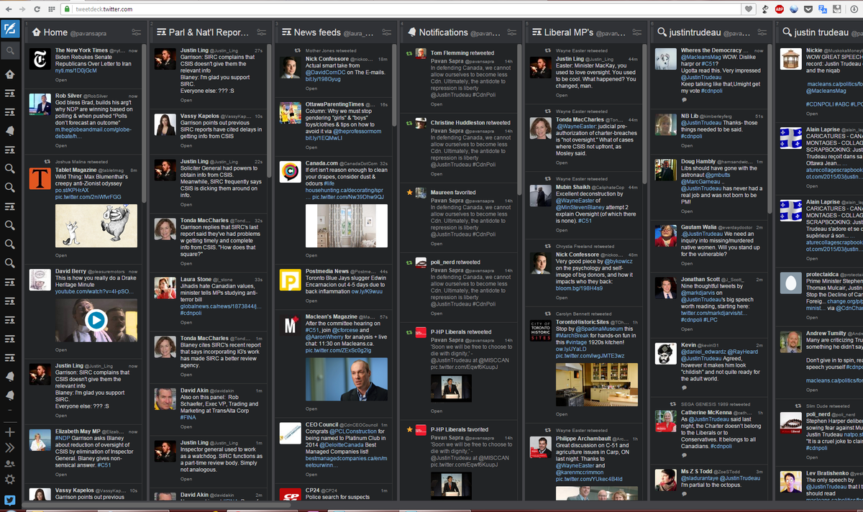Open the New Tweet compose button
Screen dimensions: 863x512
pyautogui.click(x=9, y=30)
